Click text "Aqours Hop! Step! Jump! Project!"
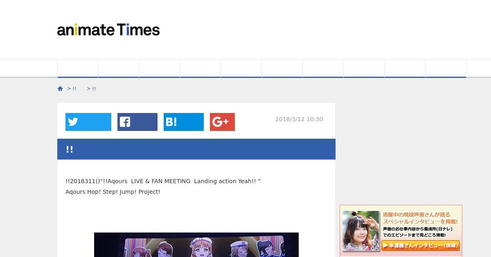The width and height of the screenshot is (491, 257). pyautogui.click(x=113, y=192)
